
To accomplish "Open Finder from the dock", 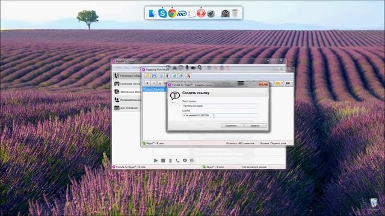I will pos(152,13).
